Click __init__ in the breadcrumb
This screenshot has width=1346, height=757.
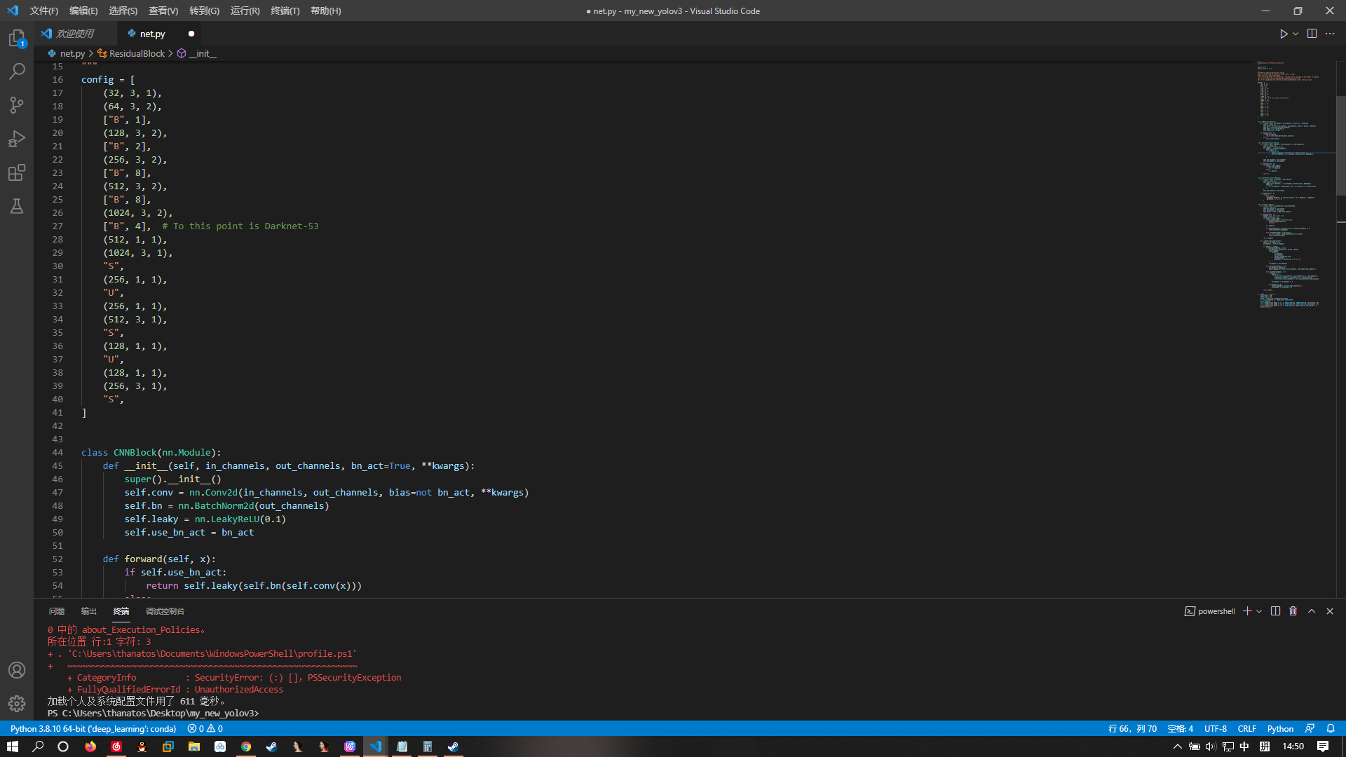(203, 53)
